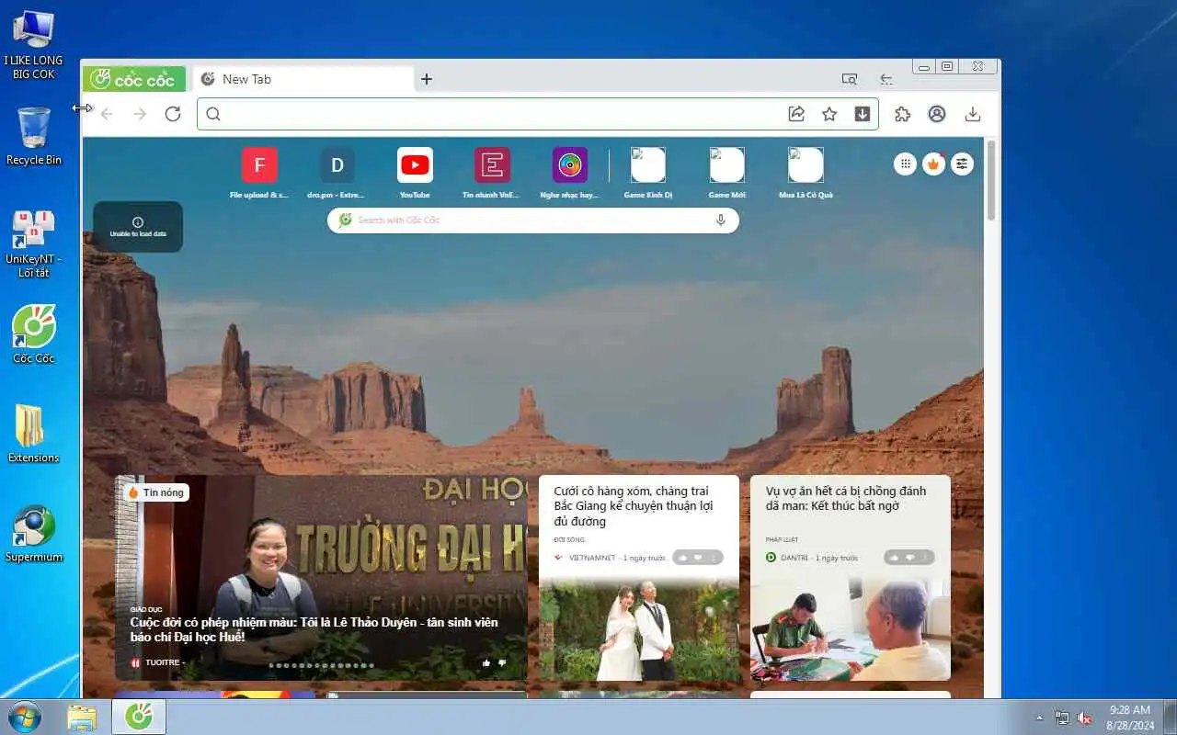Click the tab search icon

(850, 79)
